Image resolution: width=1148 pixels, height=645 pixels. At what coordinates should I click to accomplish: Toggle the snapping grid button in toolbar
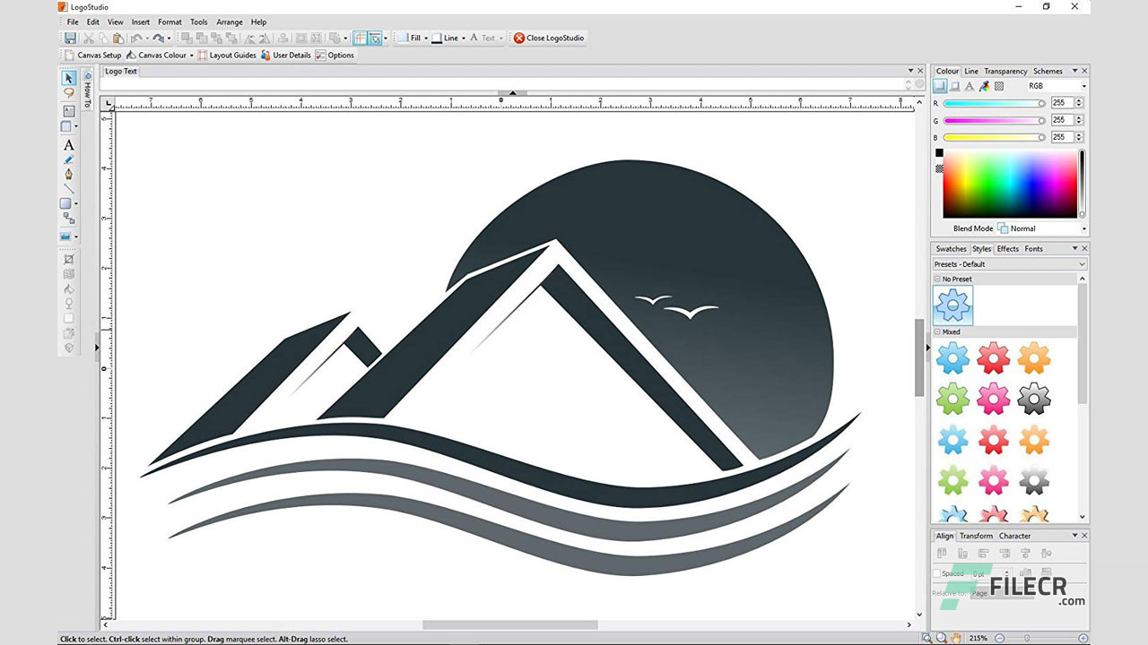tap(361, 38)
